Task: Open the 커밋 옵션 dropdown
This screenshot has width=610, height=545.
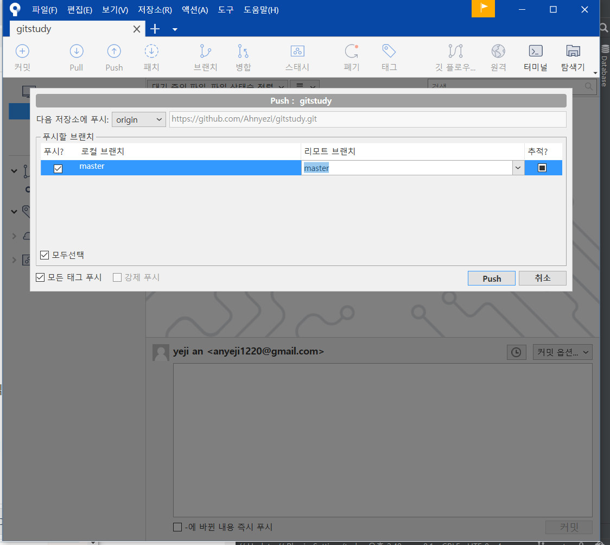Action: click(563, 352)
